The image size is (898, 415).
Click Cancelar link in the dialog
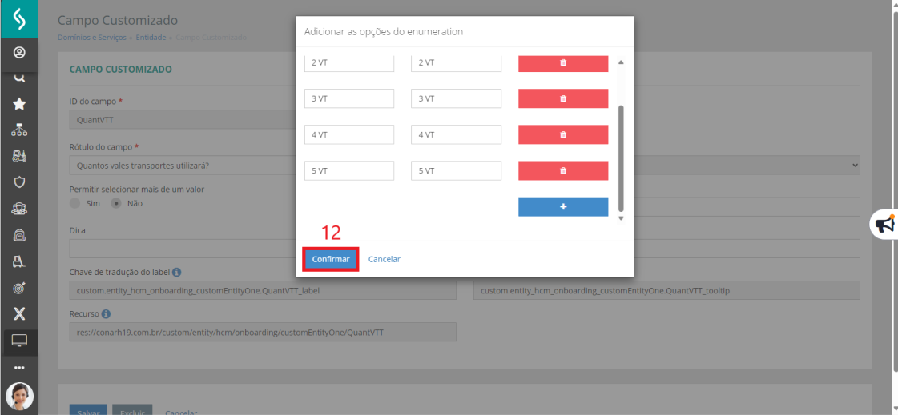[x=384, y=259]
